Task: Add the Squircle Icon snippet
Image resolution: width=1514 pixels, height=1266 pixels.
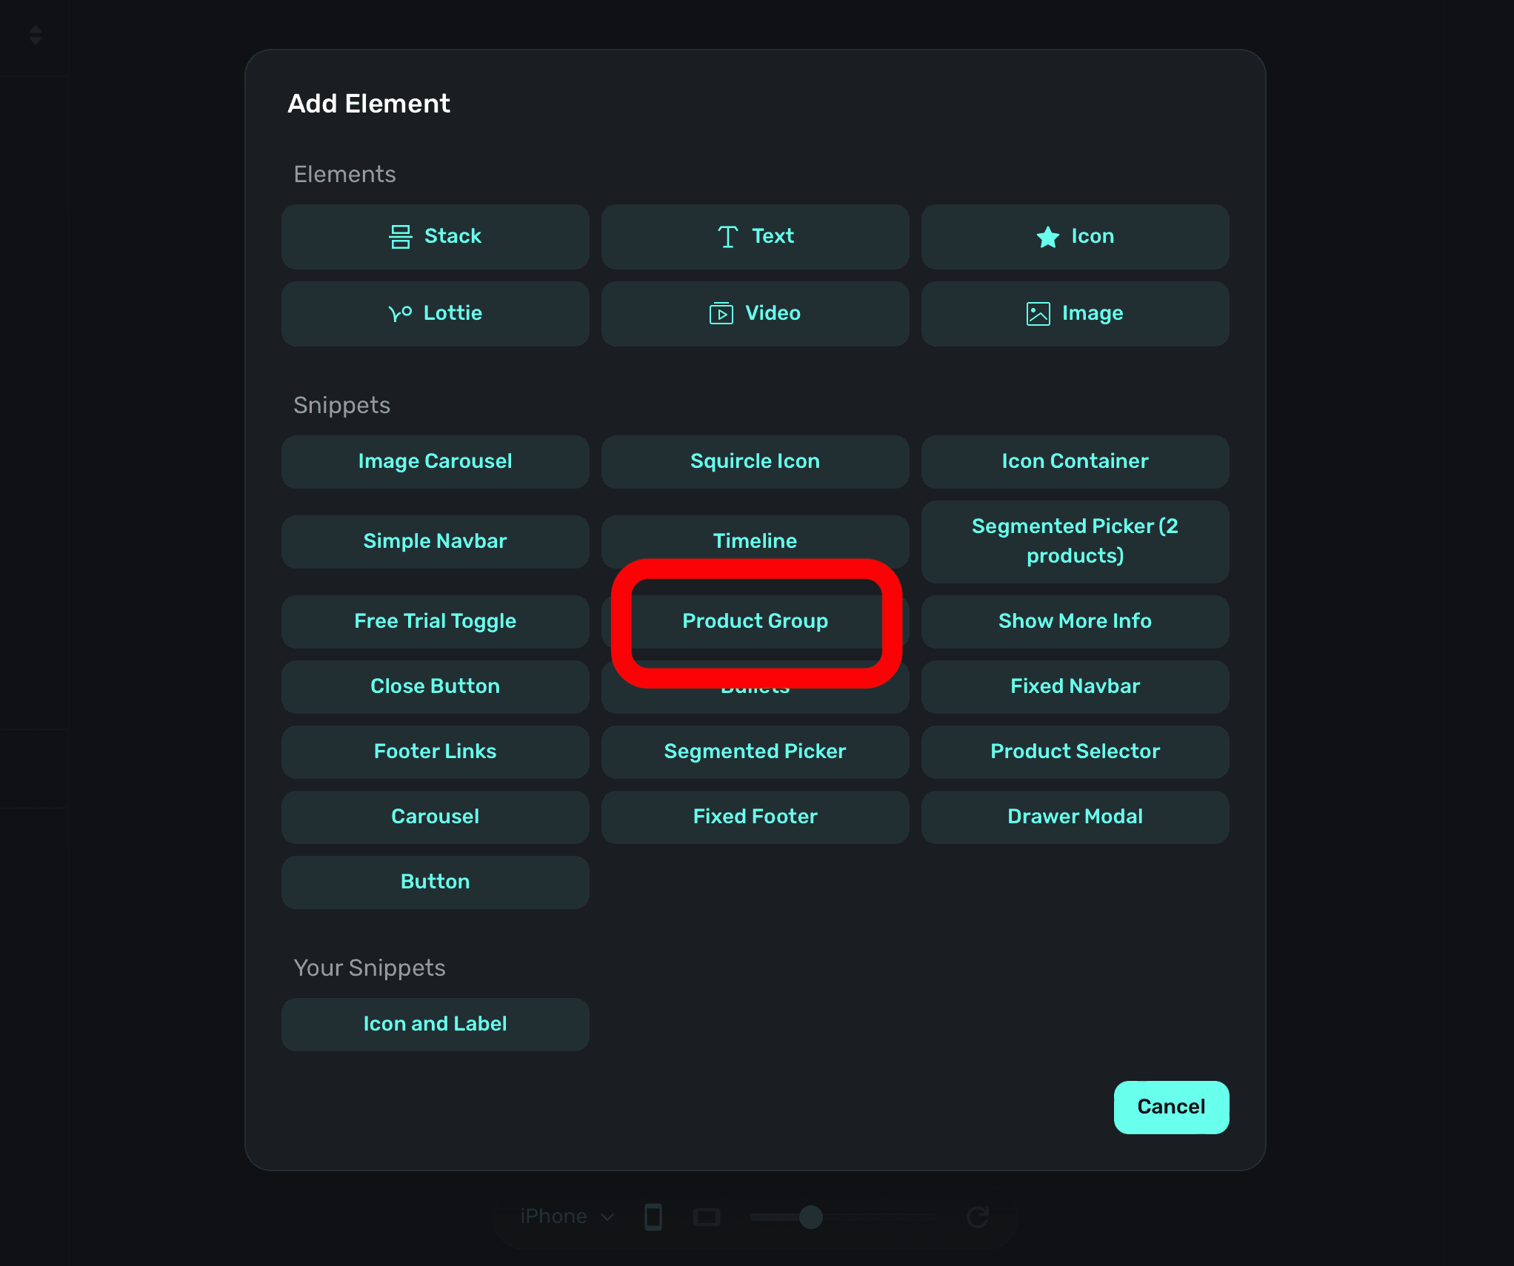Action: coord(755,461)
